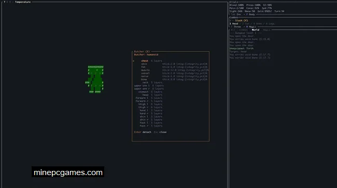Select the foot r row
Viewport: 337px width, 188px height.
coord(151,126)
